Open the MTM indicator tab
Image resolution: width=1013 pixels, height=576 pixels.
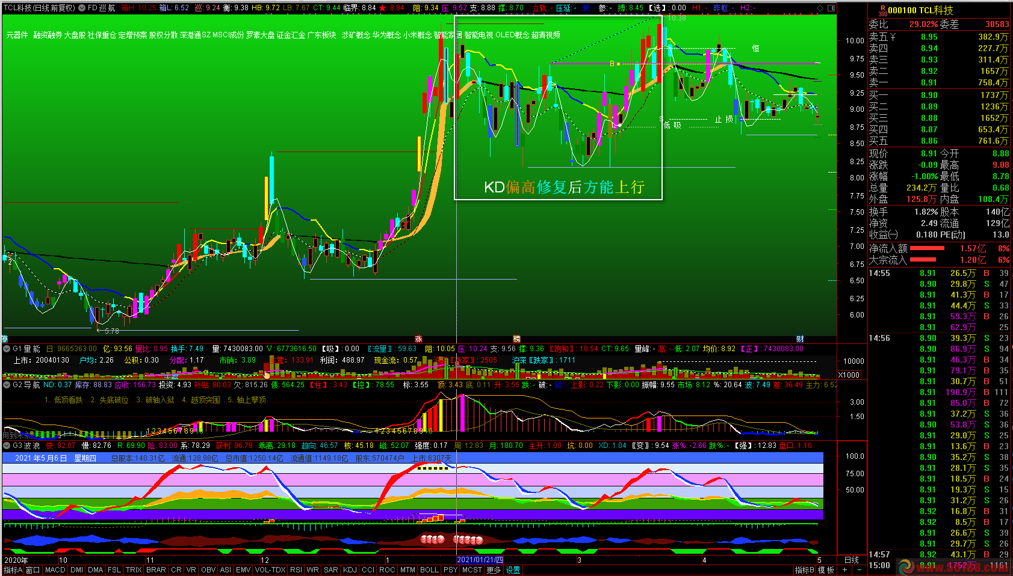(407, 570)
